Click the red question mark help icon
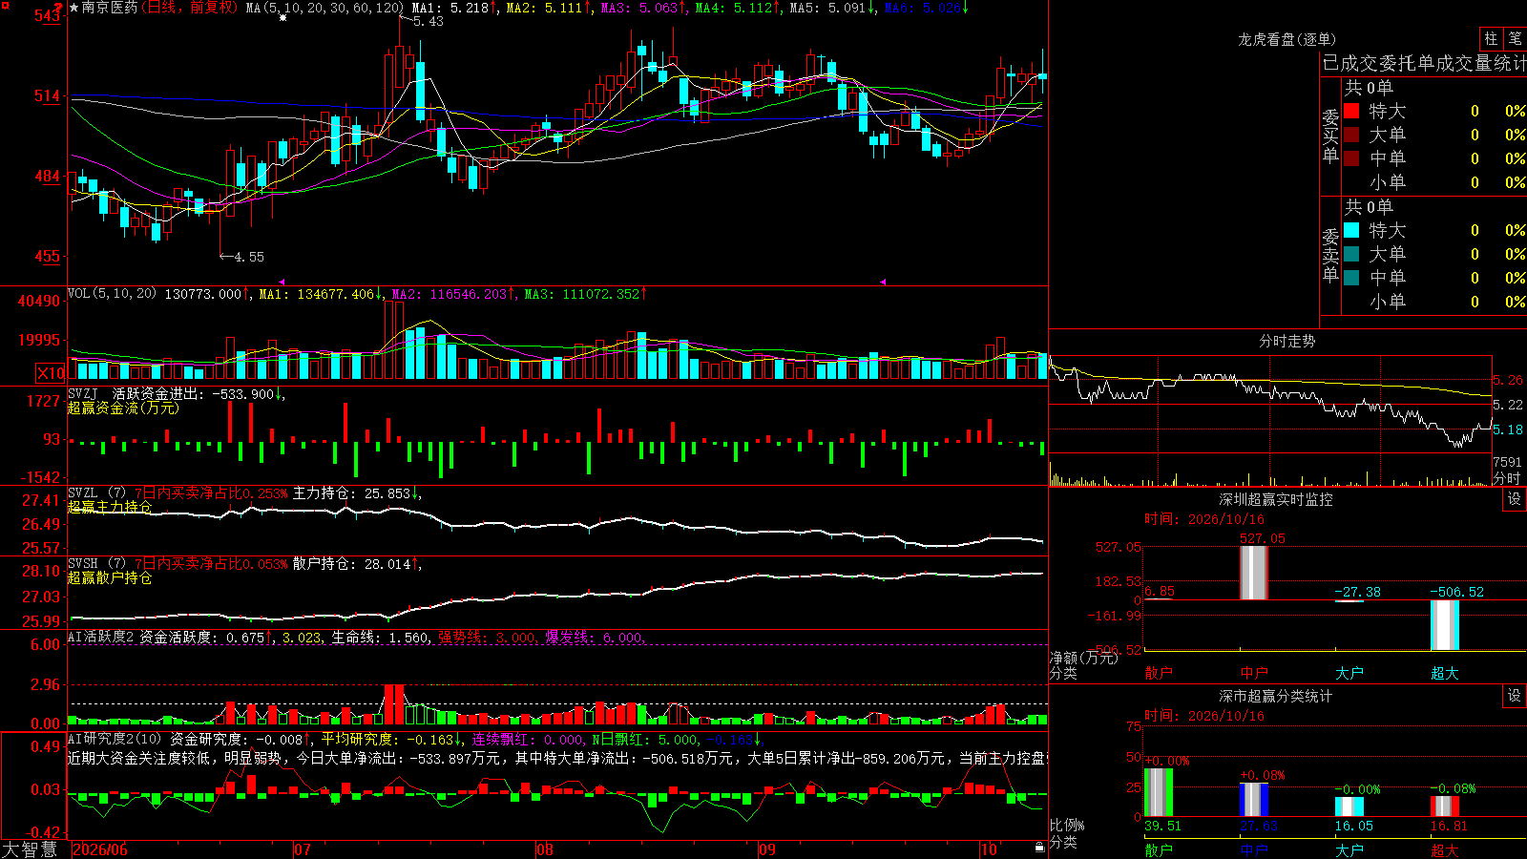The width and height of the screenshot is (1527, 859). tap(59, 9)
